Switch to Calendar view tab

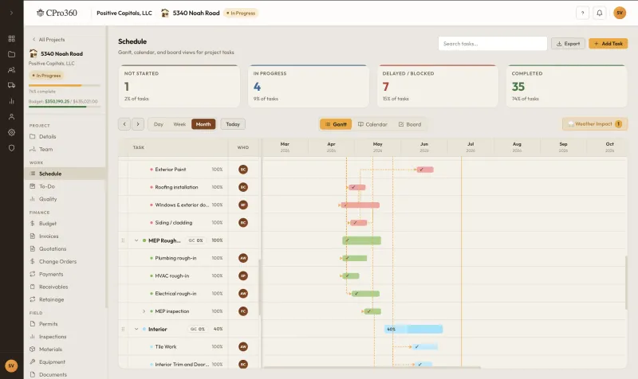click(x=372, y=124)
